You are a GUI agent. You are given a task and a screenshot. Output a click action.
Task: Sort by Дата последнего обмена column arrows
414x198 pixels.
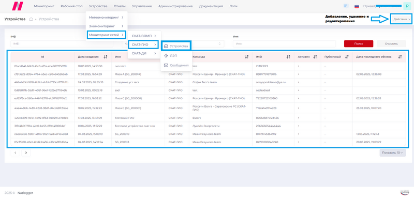coord(400,57)
